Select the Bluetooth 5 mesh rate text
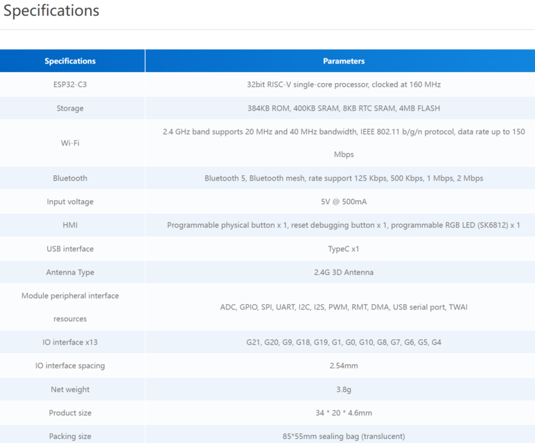The image size is (535, 443). [x=343, y=178]
